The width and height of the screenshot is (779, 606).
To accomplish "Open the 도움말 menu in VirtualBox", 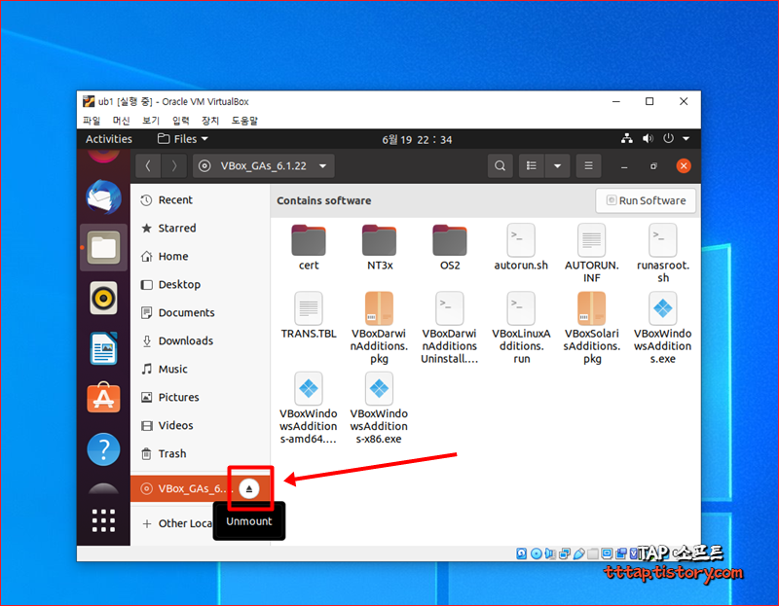I will pyautogui.click(x=244, y=121).
